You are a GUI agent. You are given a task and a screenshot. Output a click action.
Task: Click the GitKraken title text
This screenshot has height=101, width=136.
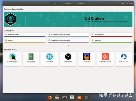[94, 18]
